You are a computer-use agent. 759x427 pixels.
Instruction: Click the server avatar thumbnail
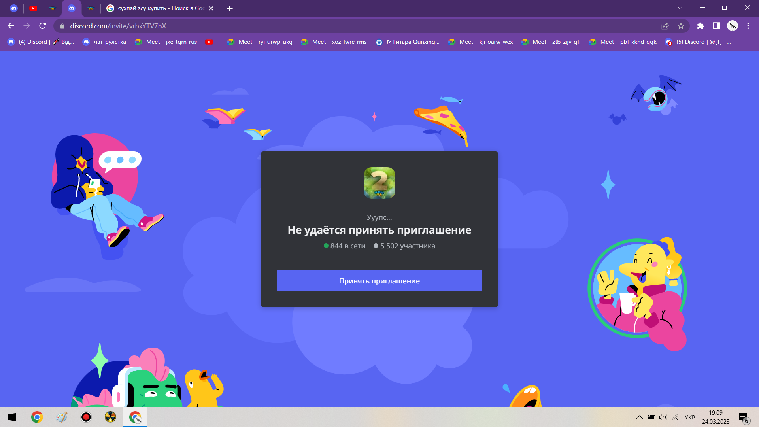pos(379,183)
